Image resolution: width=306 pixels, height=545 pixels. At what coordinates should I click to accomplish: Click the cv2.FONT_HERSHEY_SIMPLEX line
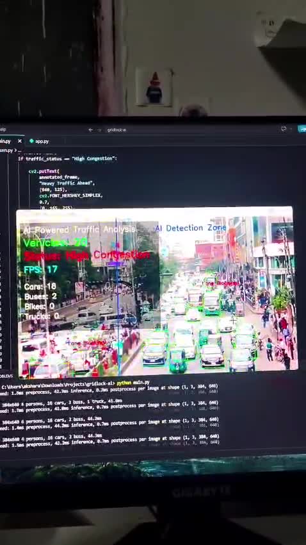pos(70,196)
